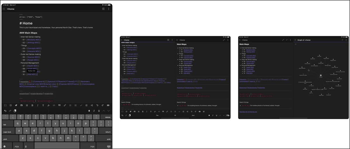Click the down chevron in the keyboard shortcut bar
Viewport: 350px width, 149px height.
[109, 111]
